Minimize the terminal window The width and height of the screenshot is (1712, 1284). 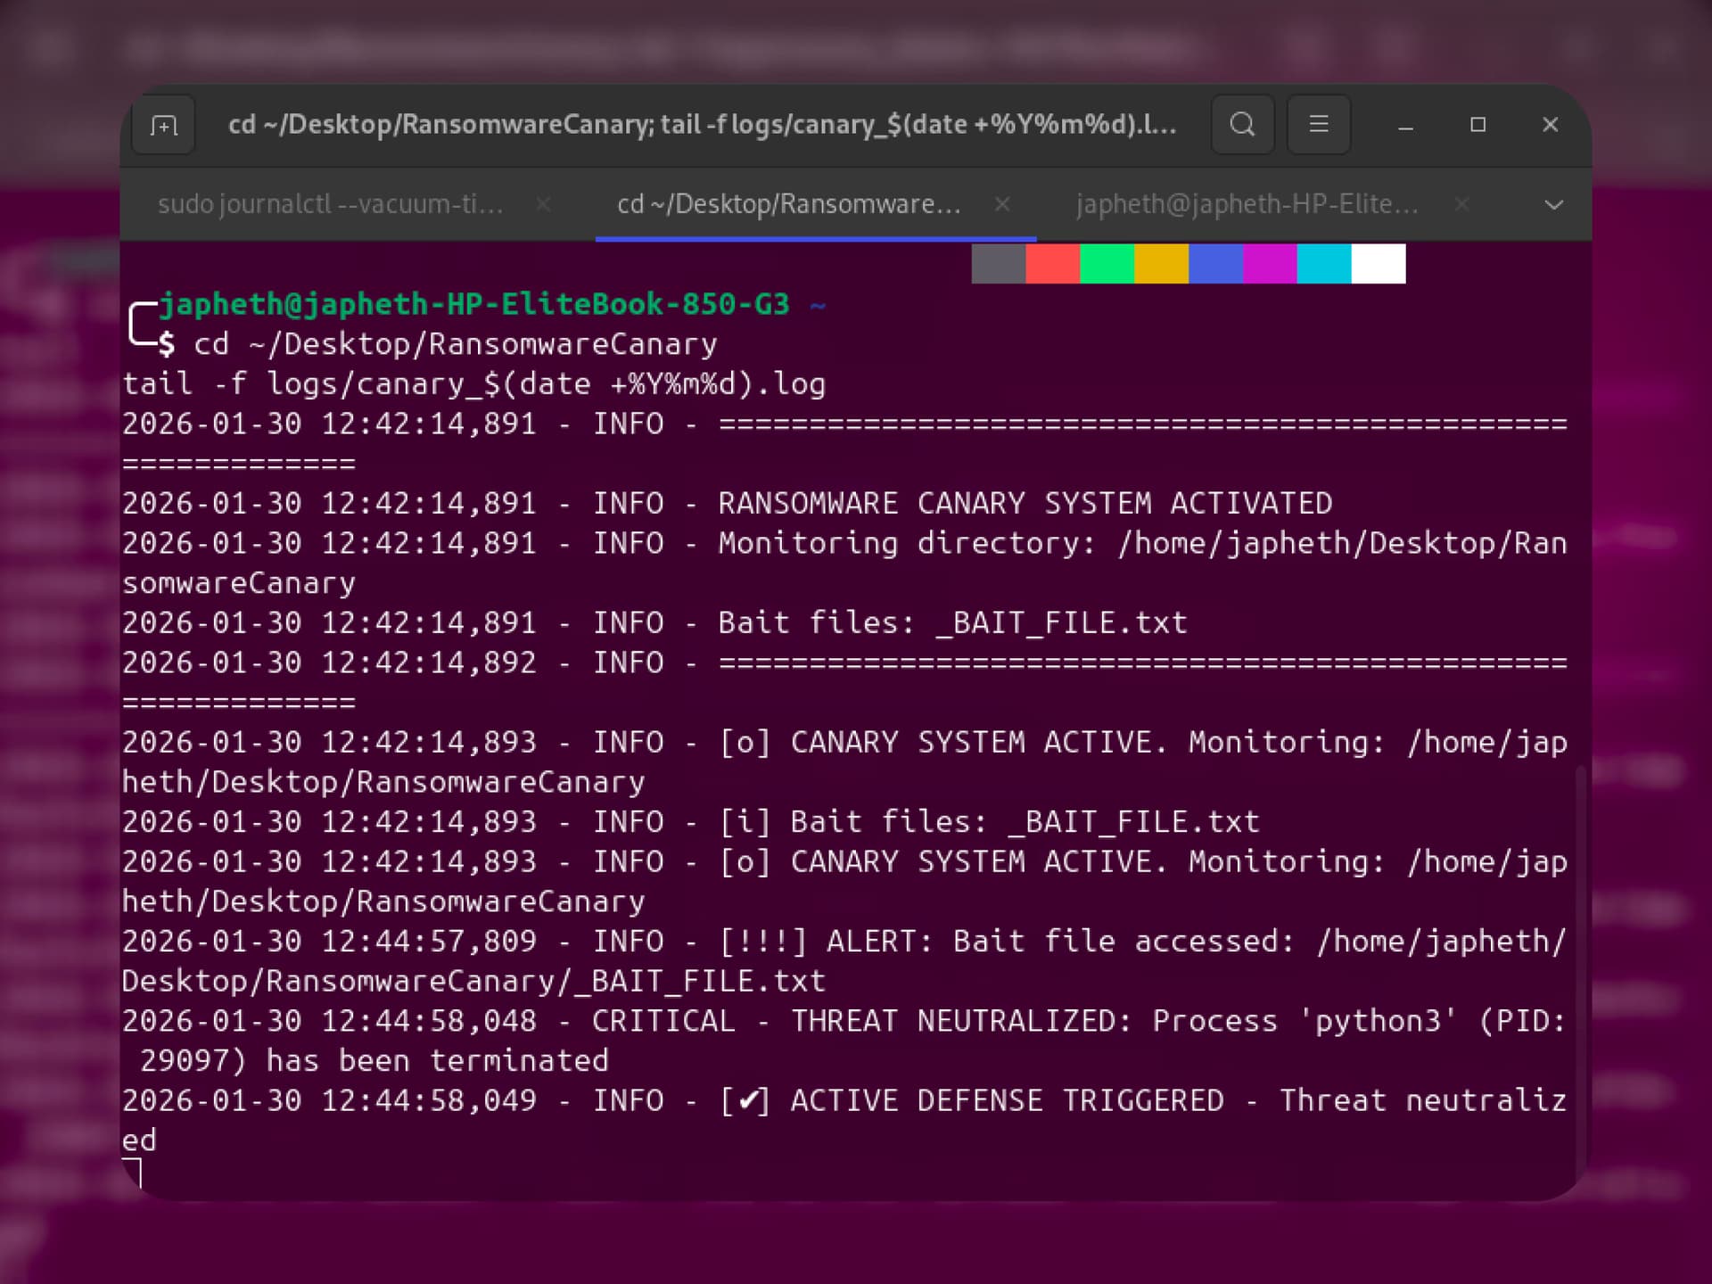tap(1406, 125)
